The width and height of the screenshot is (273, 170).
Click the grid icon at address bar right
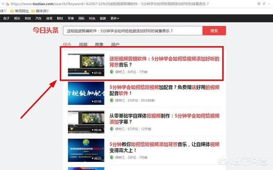(259, 3)
